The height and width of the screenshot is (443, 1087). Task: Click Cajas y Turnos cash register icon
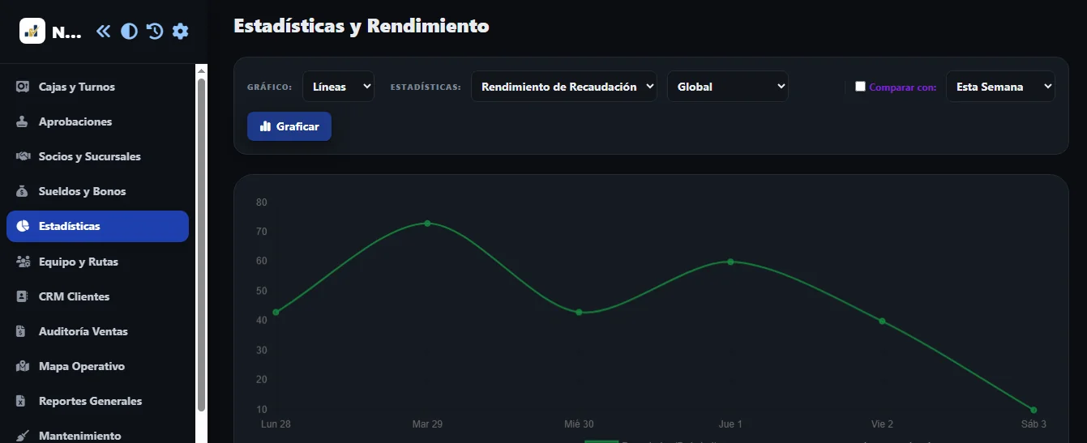tap(23, 87)
